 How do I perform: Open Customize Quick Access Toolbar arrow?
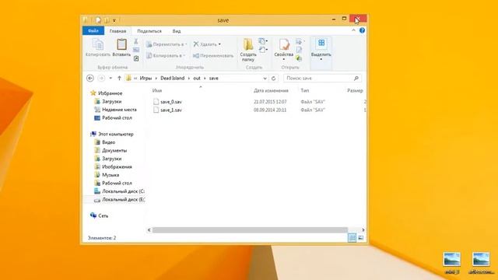pyautogui.click(x=114, y=21)
